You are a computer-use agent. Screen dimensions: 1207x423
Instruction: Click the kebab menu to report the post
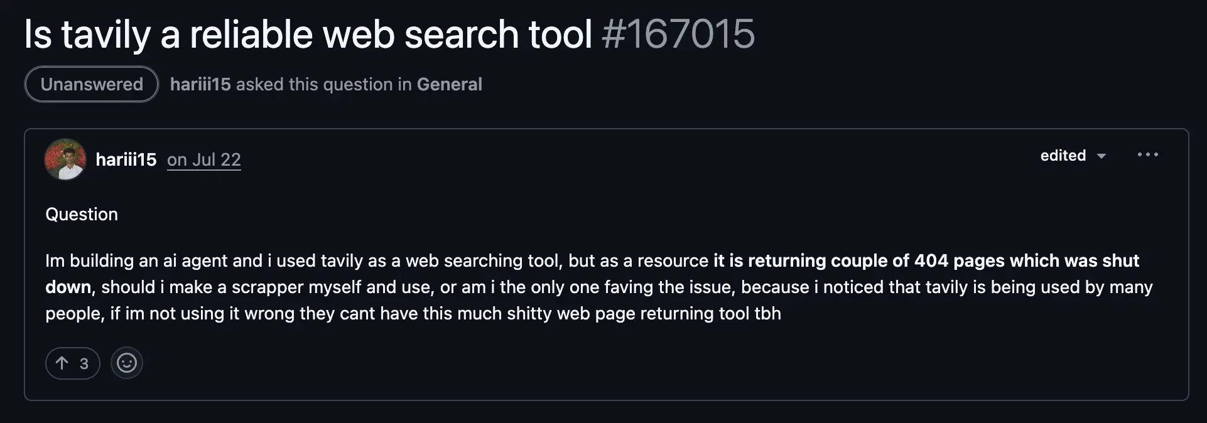point(1148,155)
